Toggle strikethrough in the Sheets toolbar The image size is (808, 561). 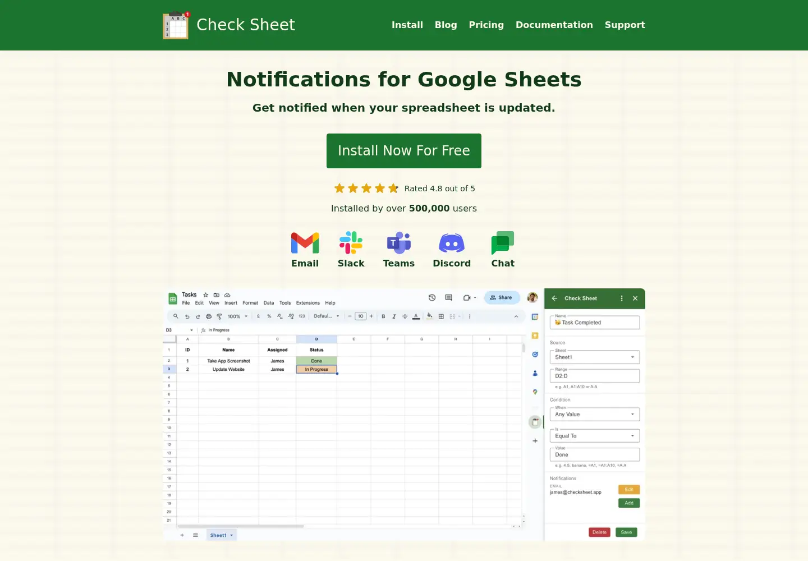click(405, 316)
